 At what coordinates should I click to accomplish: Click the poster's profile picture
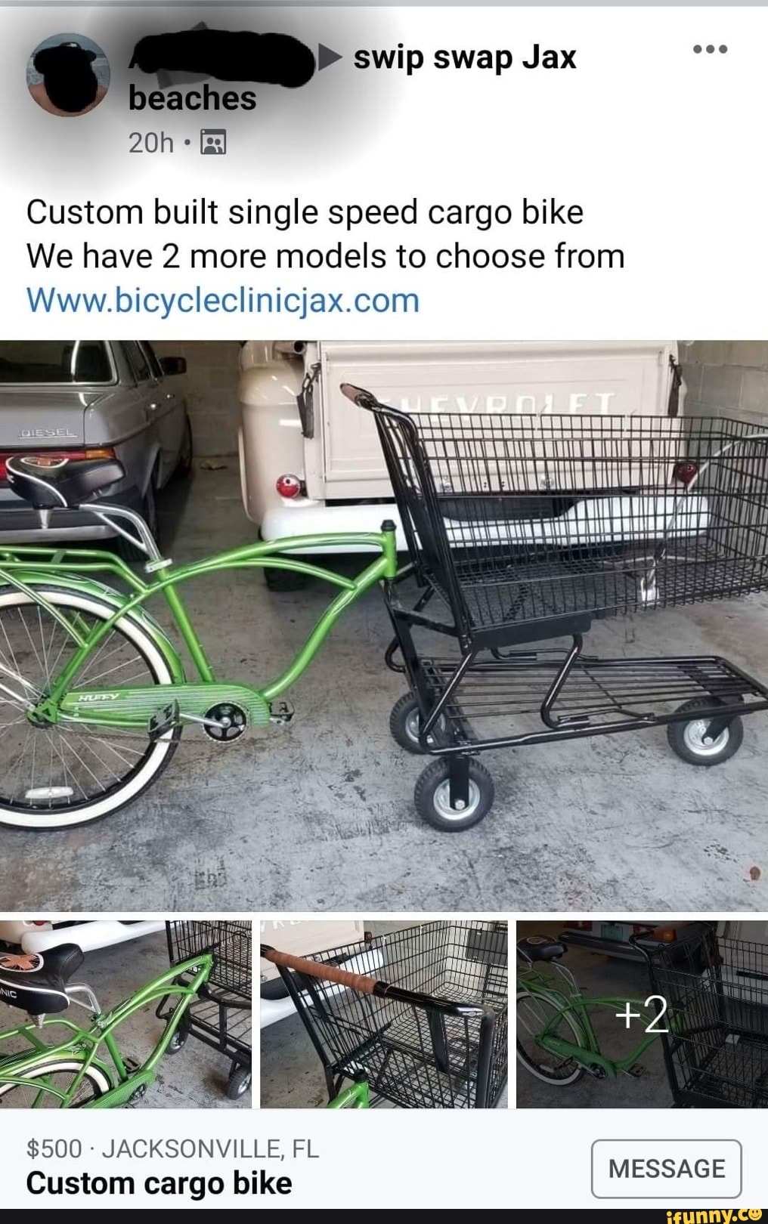[x=69, y=75]
